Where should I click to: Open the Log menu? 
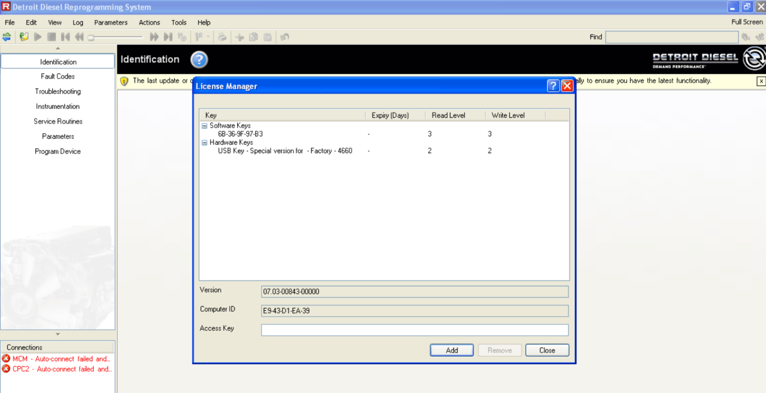click(x=78, y=22)
